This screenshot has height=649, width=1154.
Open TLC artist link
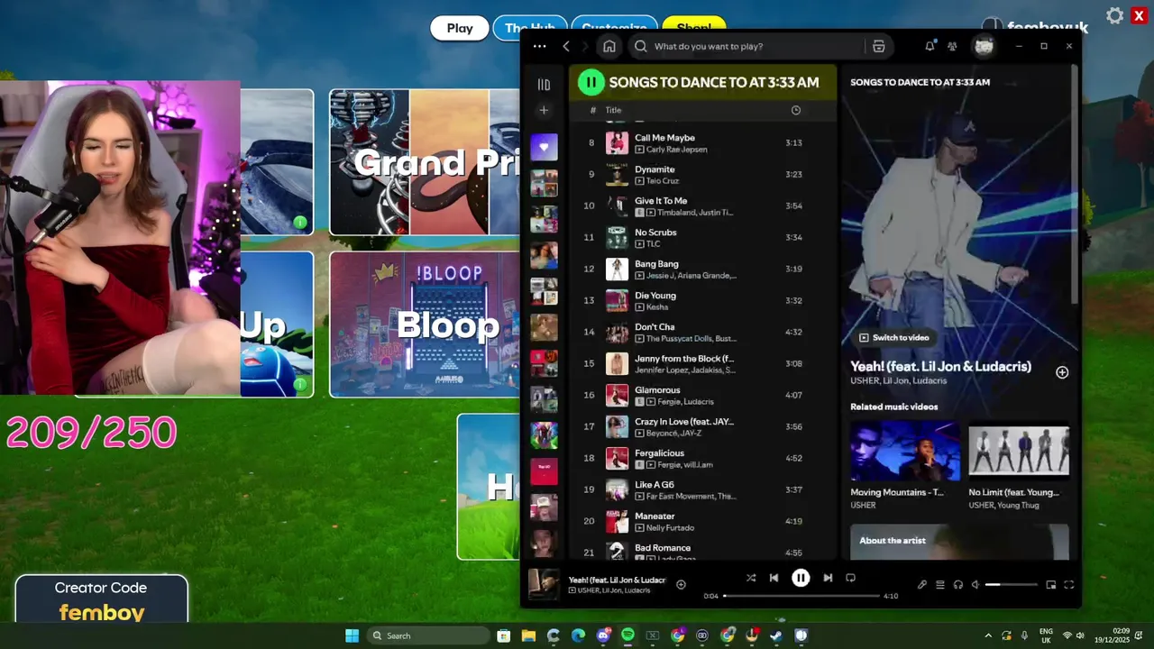pos(653,244)
